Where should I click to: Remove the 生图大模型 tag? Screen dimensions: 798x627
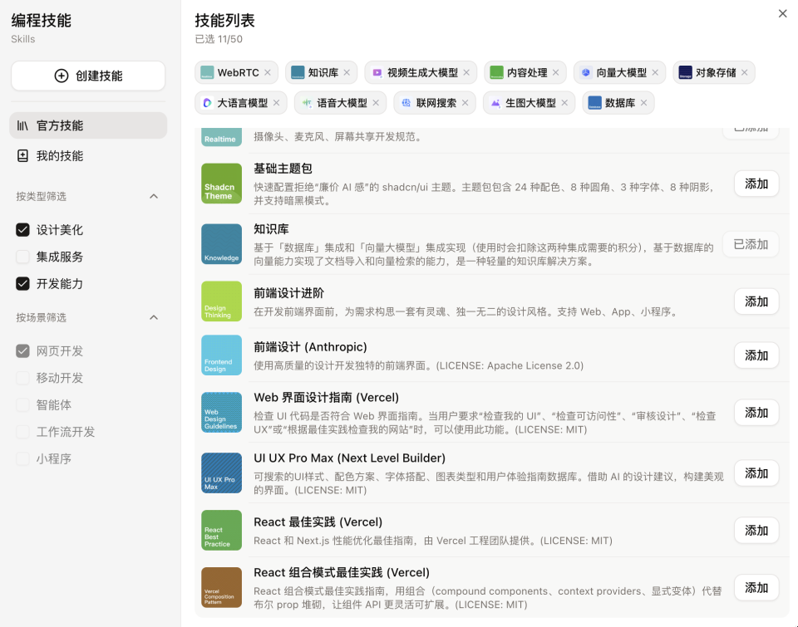tap(564, 103)
